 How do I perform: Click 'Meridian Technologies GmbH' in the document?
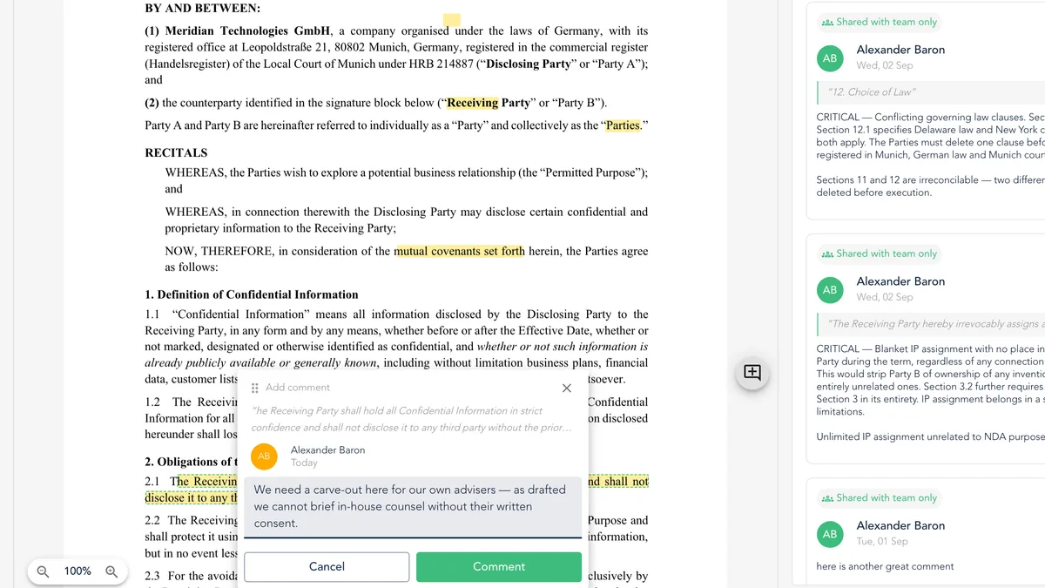pos(248,31)
